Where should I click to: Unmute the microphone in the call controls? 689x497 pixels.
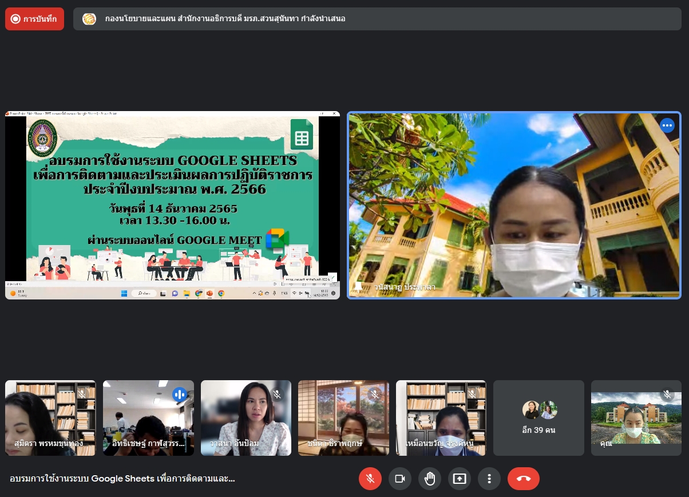[370, 479]
